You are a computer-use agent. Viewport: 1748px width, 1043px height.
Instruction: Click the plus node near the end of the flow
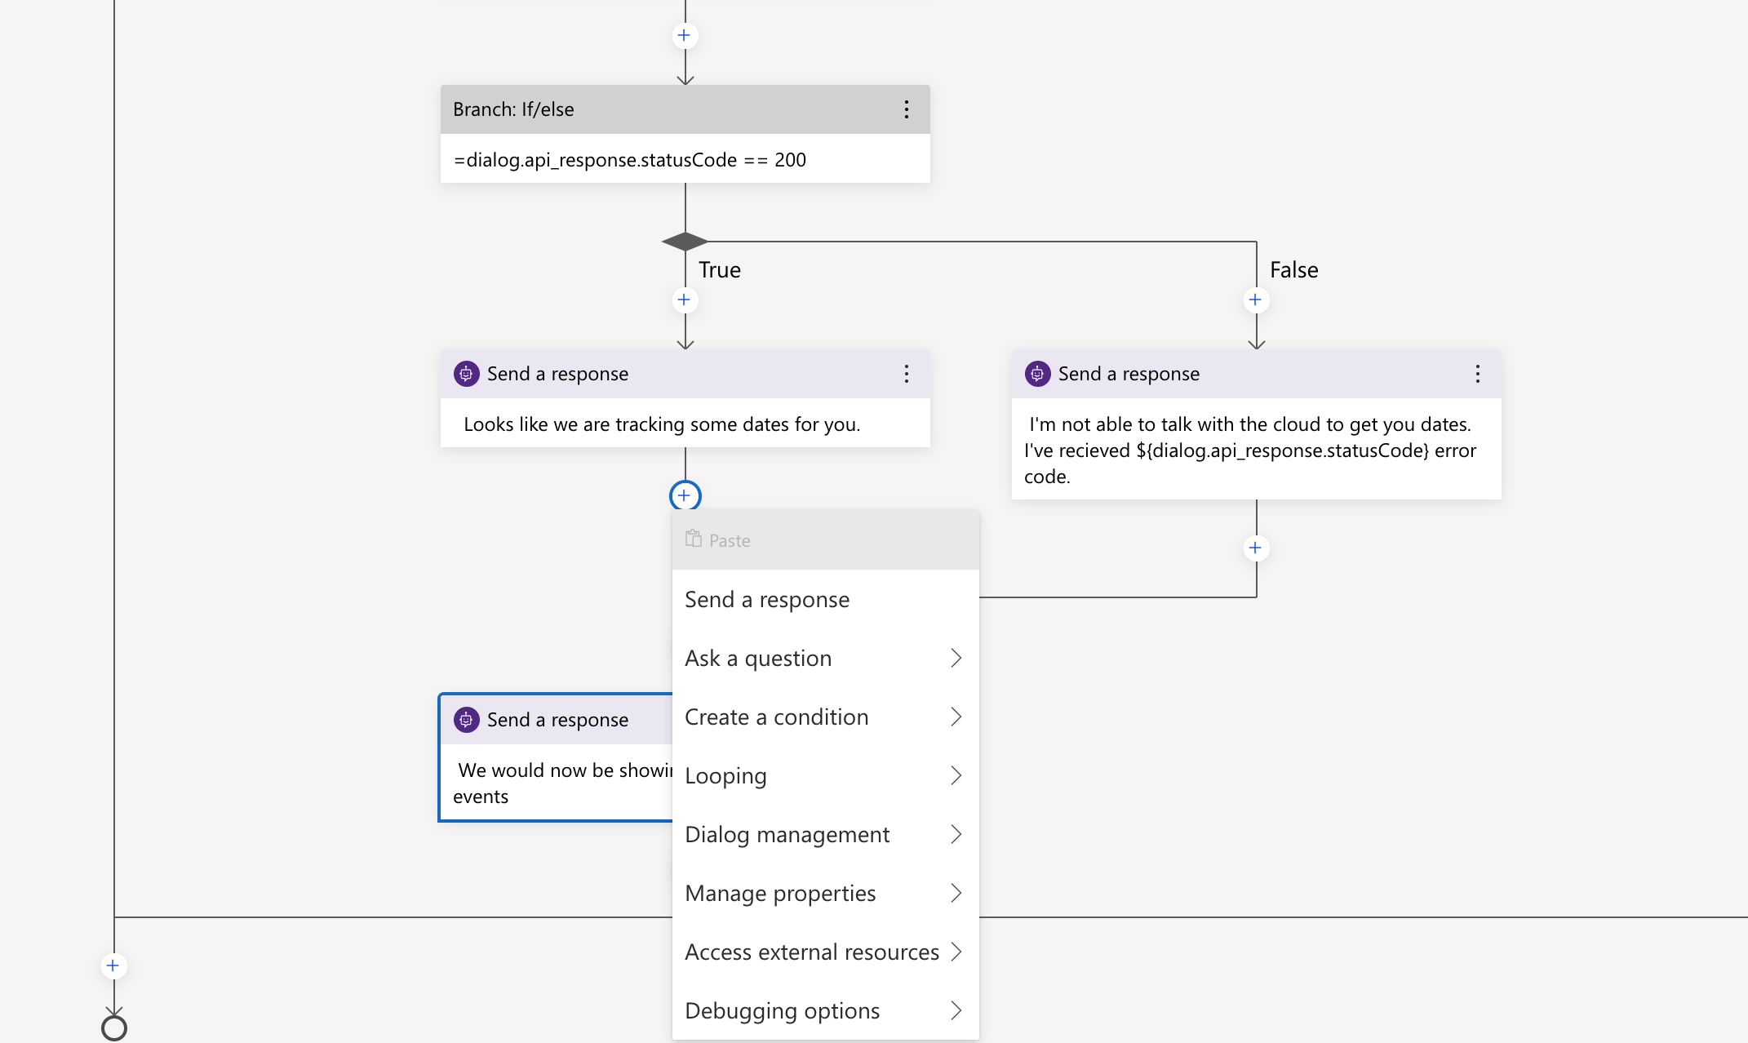113,966
